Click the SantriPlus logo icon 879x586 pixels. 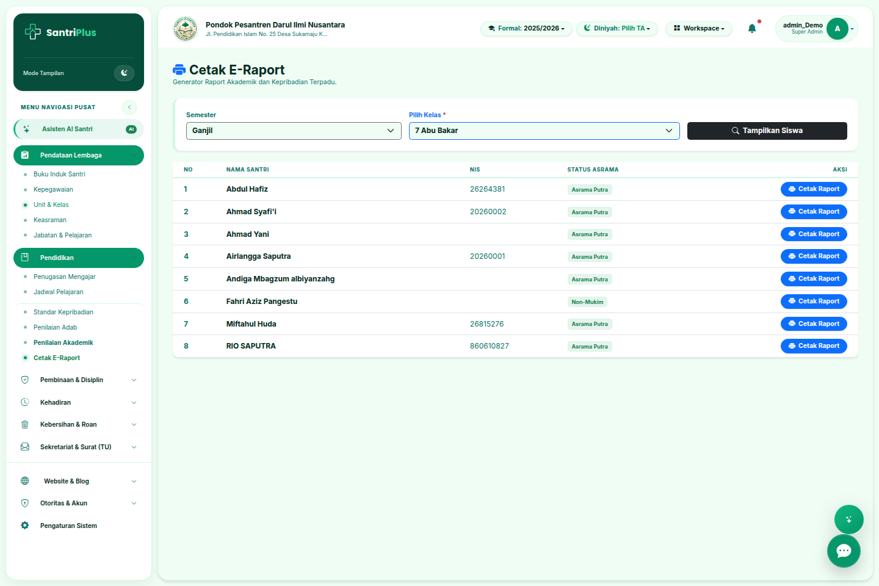click(32, 32)
